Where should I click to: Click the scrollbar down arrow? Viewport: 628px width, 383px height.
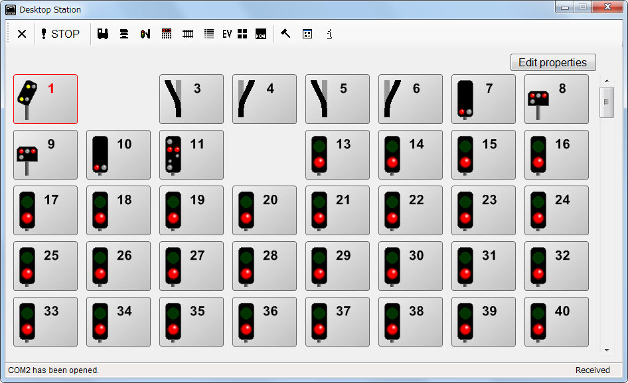[607, 351]
